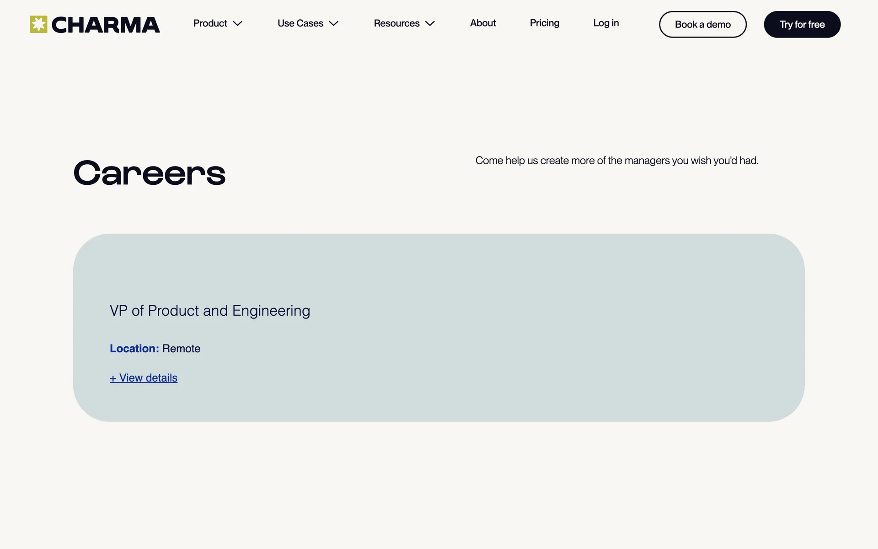Click the Charma star logo icon
878x549 pixels.
point(38,24)
